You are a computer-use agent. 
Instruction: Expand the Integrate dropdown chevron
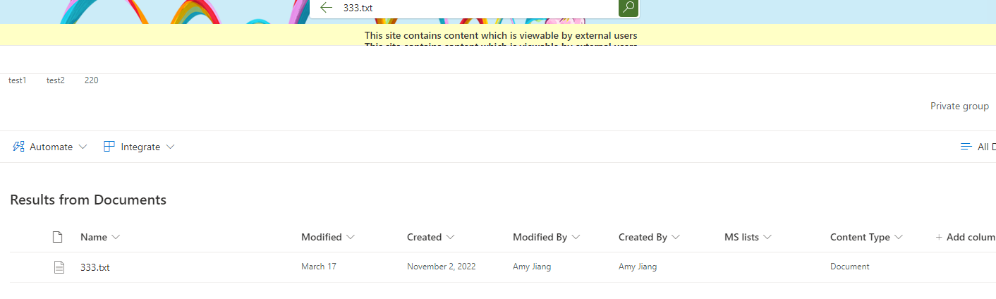tap(170, 147)
